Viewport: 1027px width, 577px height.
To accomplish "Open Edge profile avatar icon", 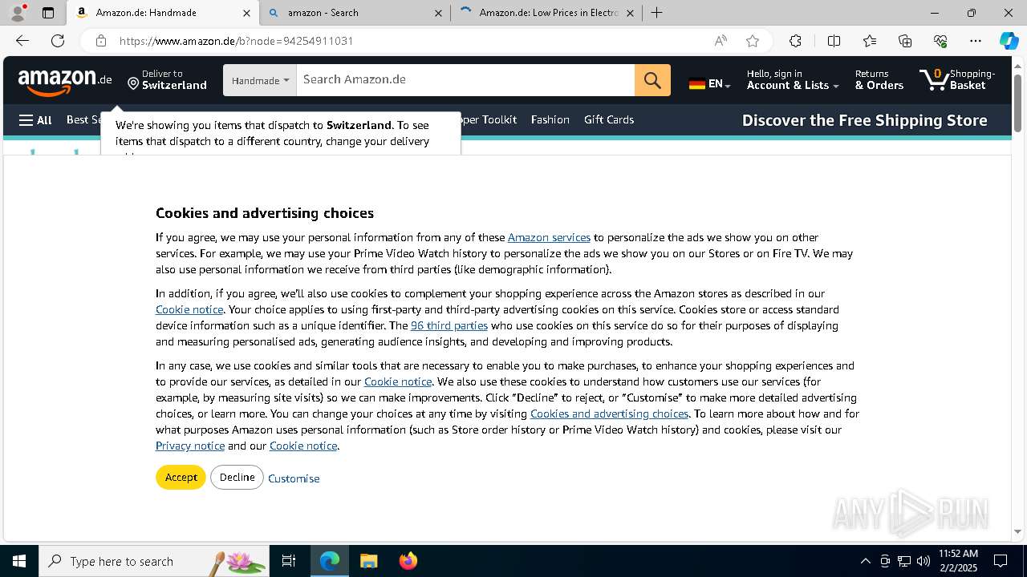I will [18, 13].
